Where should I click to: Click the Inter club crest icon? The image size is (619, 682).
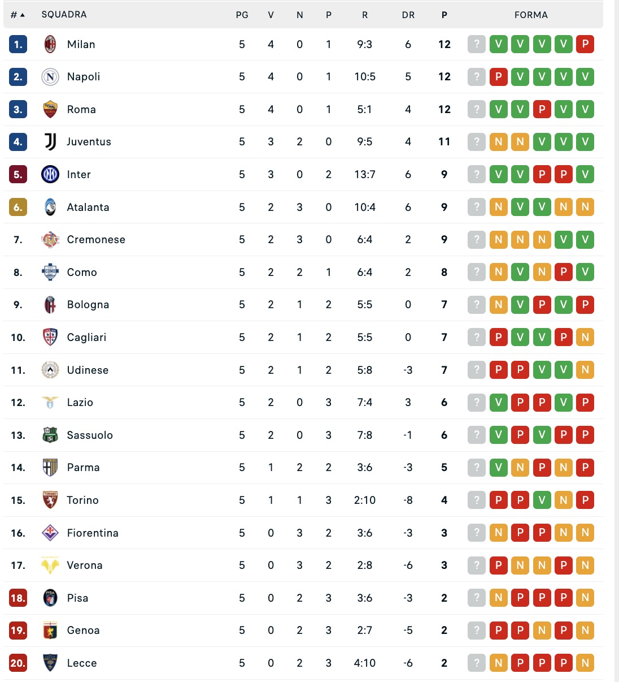pyautogui.click(x=50, y=174)
